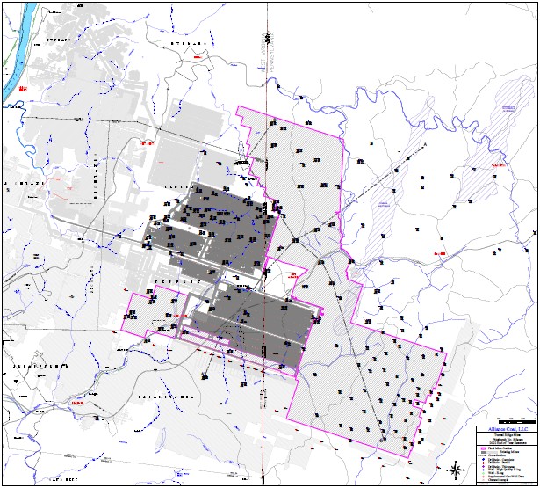Image resolution: width=540 pixels, height=488 pixels.
Task: Click the Pittsburgh No. 8 Seam text
Action: (x=506, y=439)
